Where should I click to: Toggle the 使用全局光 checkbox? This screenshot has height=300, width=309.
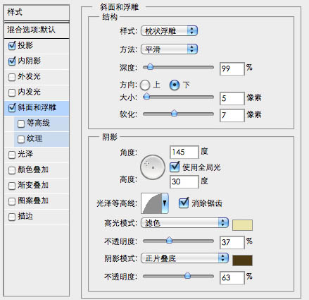[175, 167]
